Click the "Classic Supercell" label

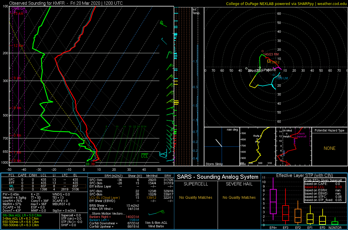pos(301,135)
